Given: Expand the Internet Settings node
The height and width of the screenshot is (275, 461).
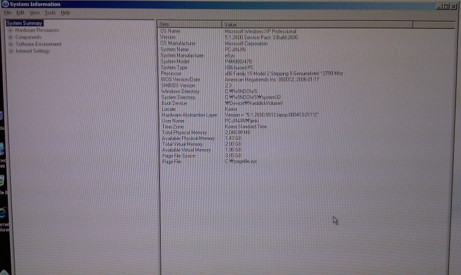Looking at the screenshot, I should pos(11,51).
